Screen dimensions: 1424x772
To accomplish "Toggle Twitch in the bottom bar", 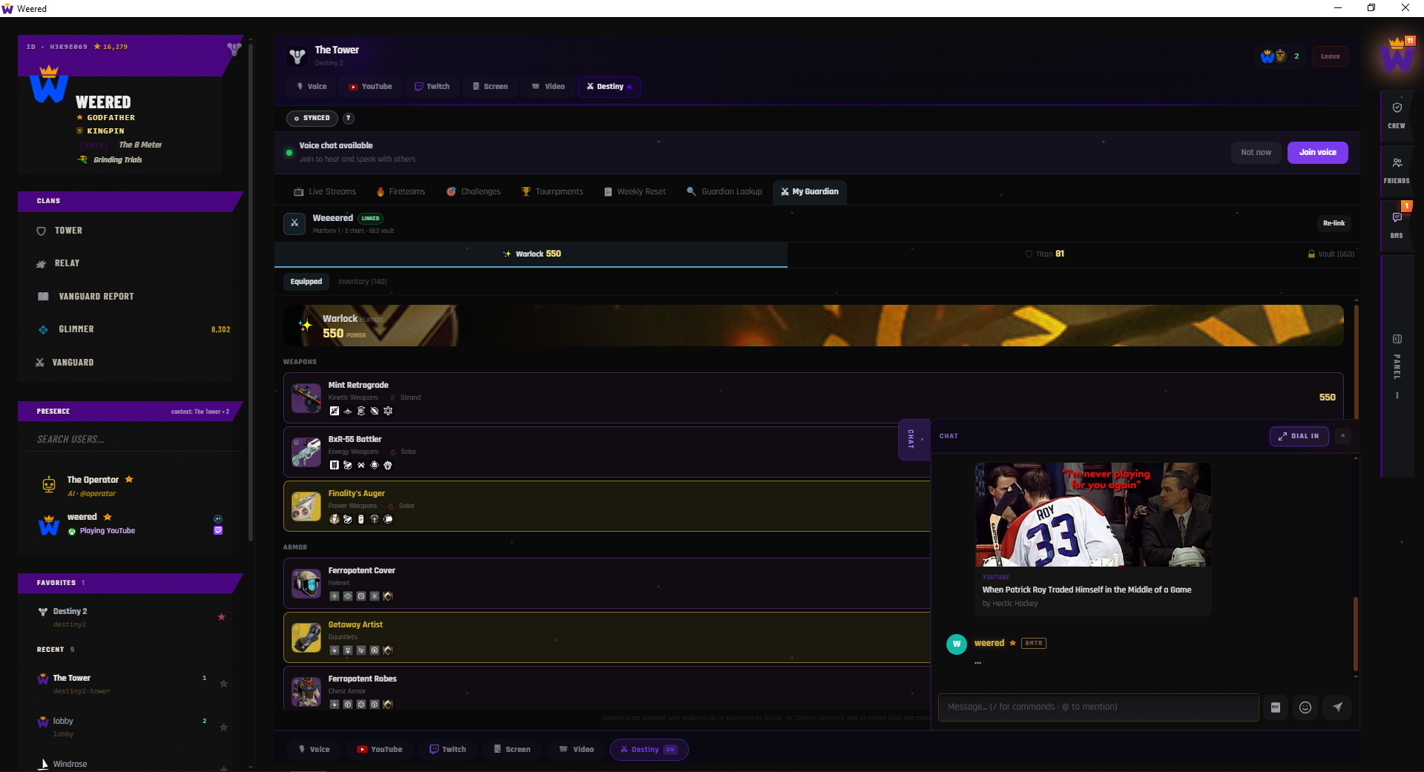I will [447, 750].
